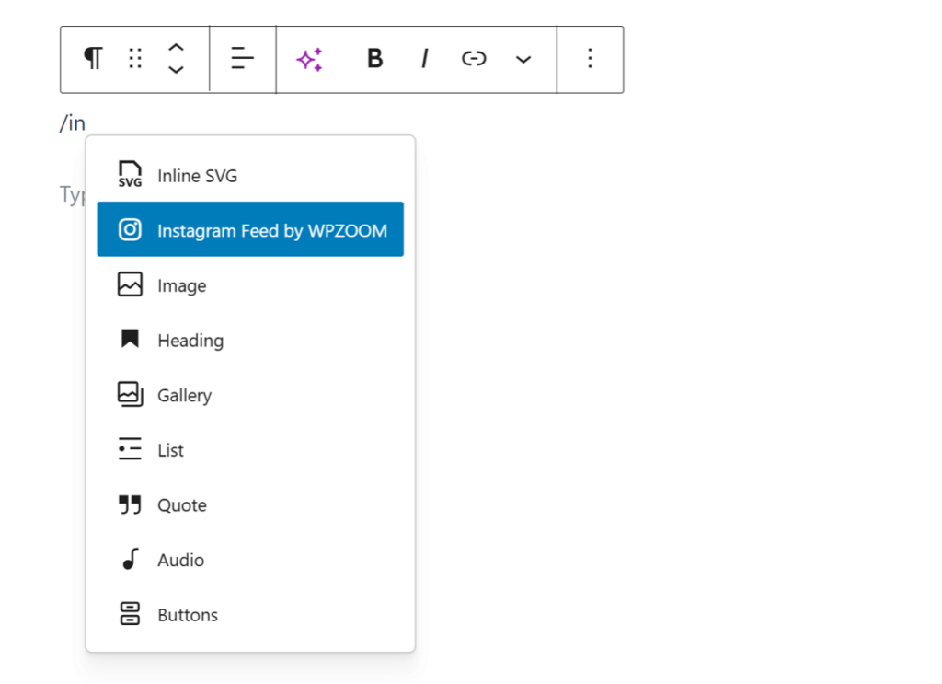Select the Audio block option
This screenshot has height=684, width=942.
pos(180,560)
